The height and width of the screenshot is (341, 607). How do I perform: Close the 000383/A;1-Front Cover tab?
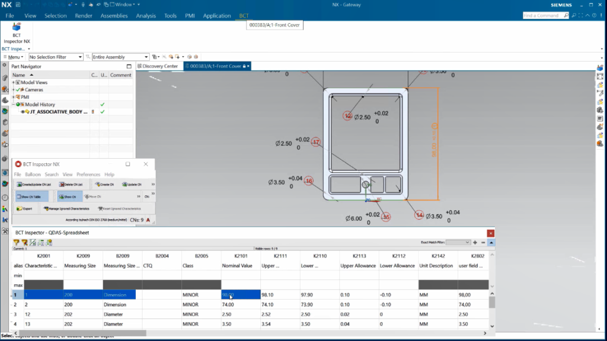click(x=248, y=66)
